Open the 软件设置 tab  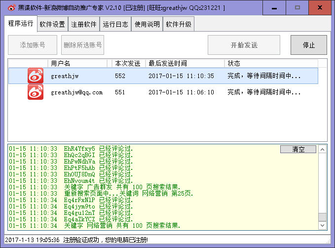tap(52, 24)
